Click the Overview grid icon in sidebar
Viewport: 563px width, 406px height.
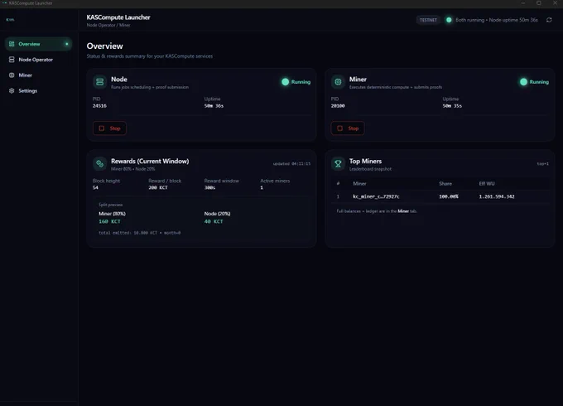[12, 44]
